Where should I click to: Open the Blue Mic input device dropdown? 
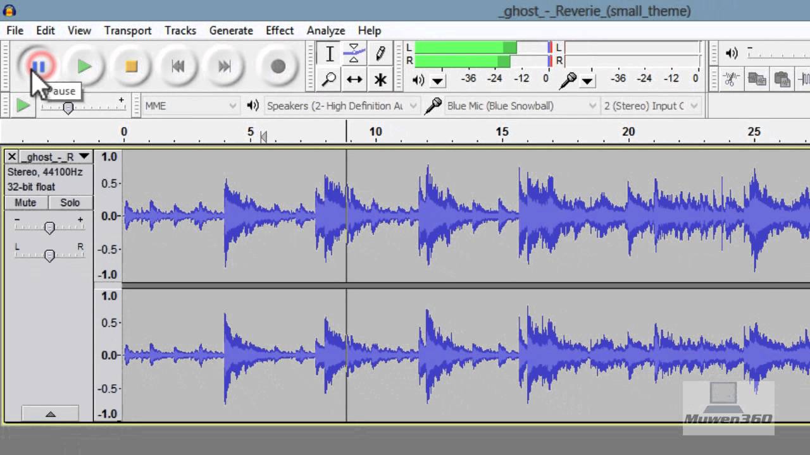coord(522,106)
